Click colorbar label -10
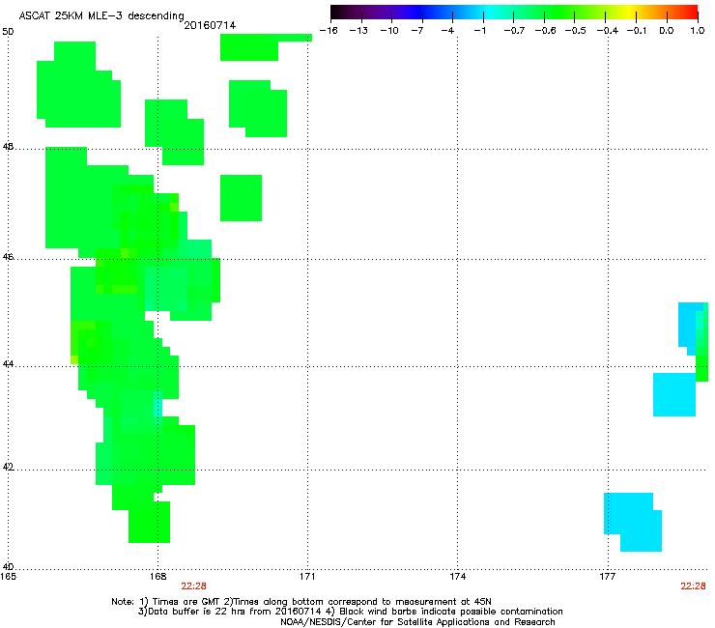This screenshot has width=715, height=628. tap(389, 31)
